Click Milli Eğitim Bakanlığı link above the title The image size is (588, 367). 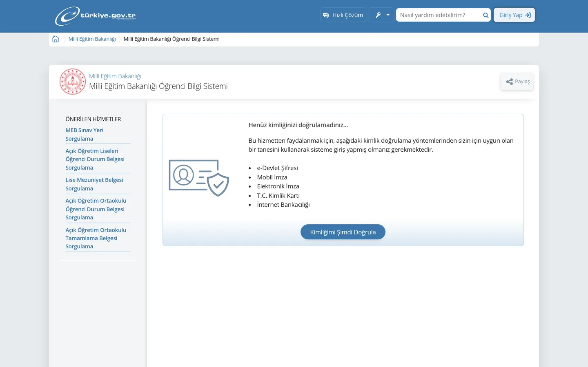click(115, 76)
